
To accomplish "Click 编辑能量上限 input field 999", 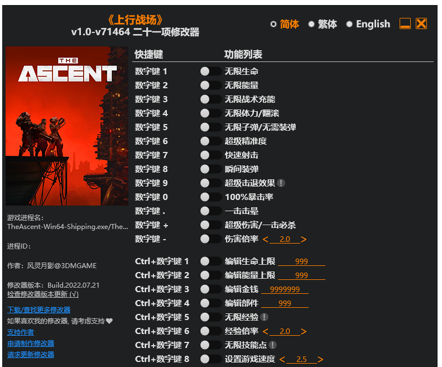I will [x=301, y=275].
